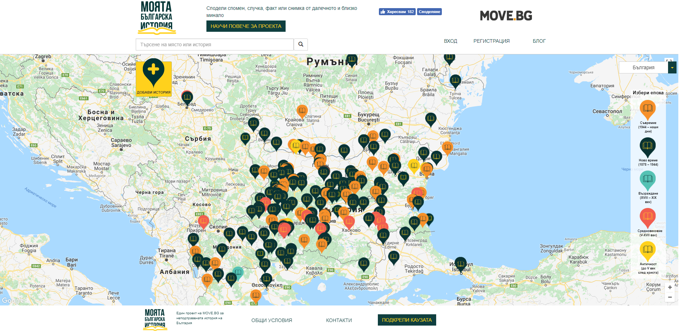
Task: Click Моята Българска История header logo
Action: (157, 18)
